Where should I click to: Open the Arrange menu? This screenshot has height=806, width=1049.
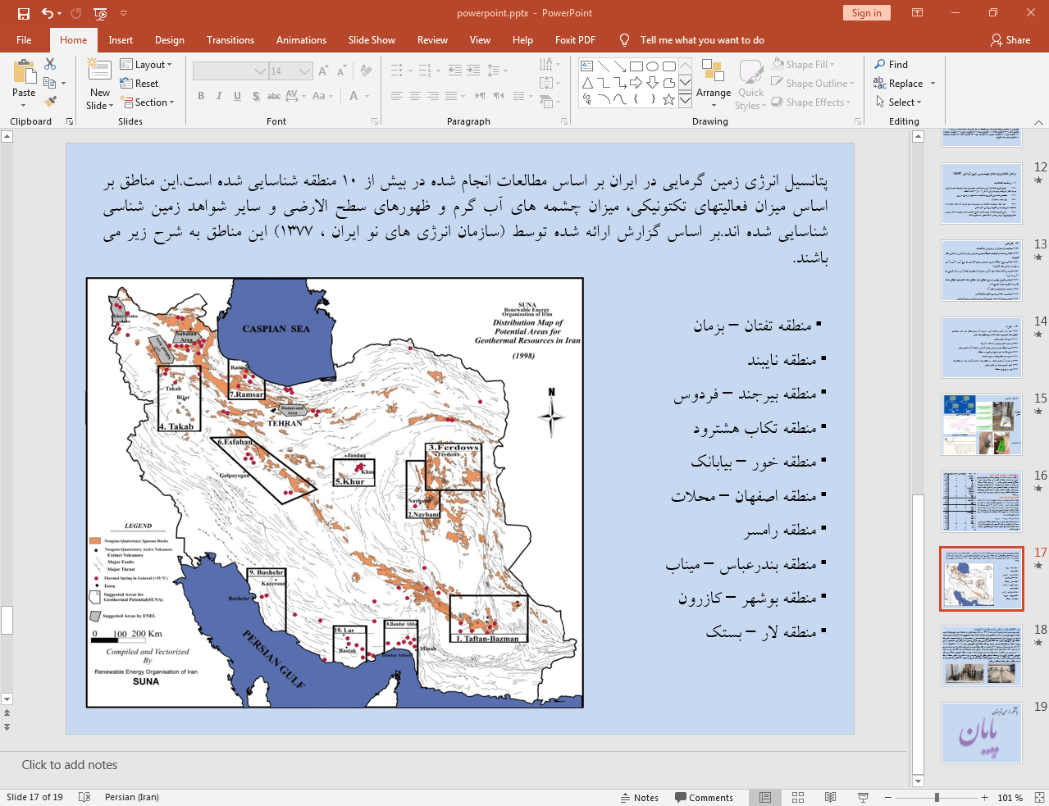pyautogui.click(x=714, y=83)
